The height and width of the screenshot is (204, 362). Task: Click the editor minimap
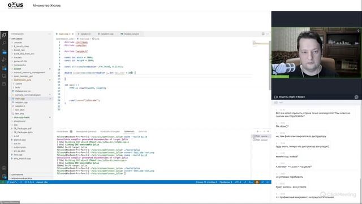(260, 44)
